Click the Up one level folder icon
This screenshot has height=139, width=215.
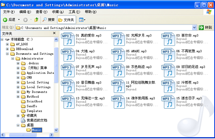click(36, 20)
